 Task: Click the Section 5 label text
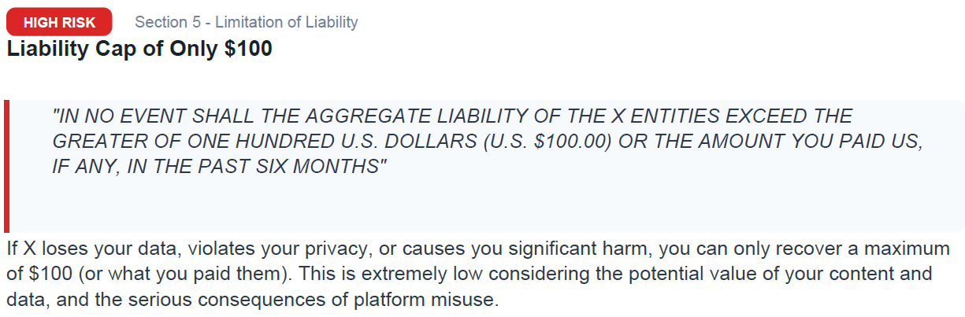point(168,22)
